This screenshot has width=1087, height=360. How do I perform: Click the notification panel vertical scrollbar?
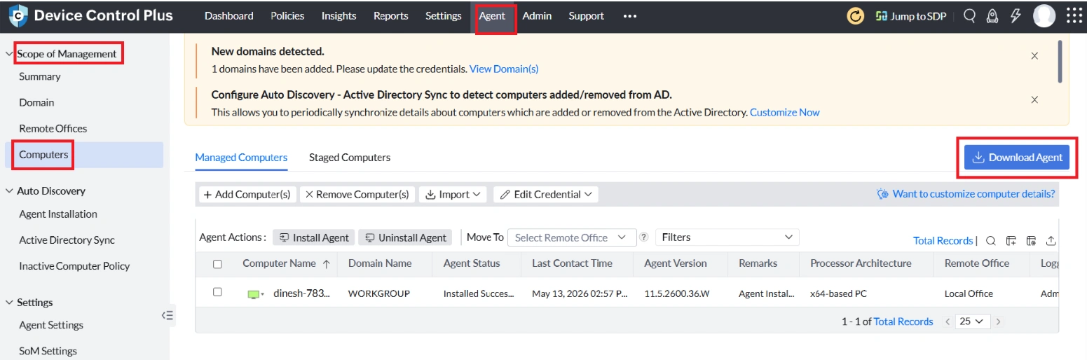point(1060,61)
